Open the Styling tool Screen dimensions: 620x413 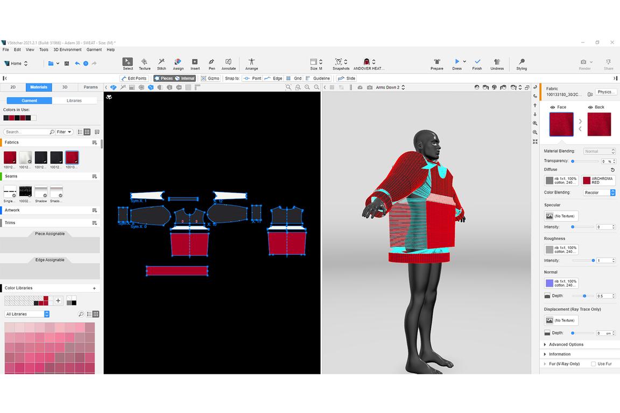pyautogui.click(x=522, y=62)
